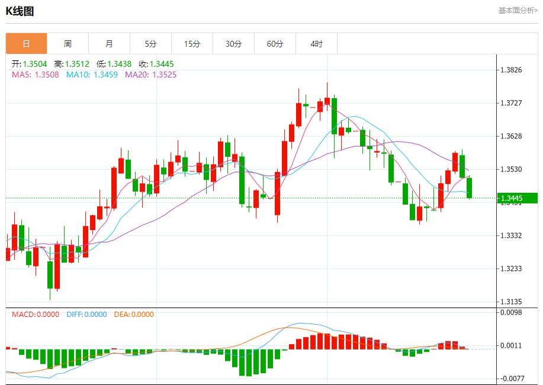Click the K线图 title
The height and width of the screenshot is (385, 543).
pyautogui.click(x=20, y=11)
